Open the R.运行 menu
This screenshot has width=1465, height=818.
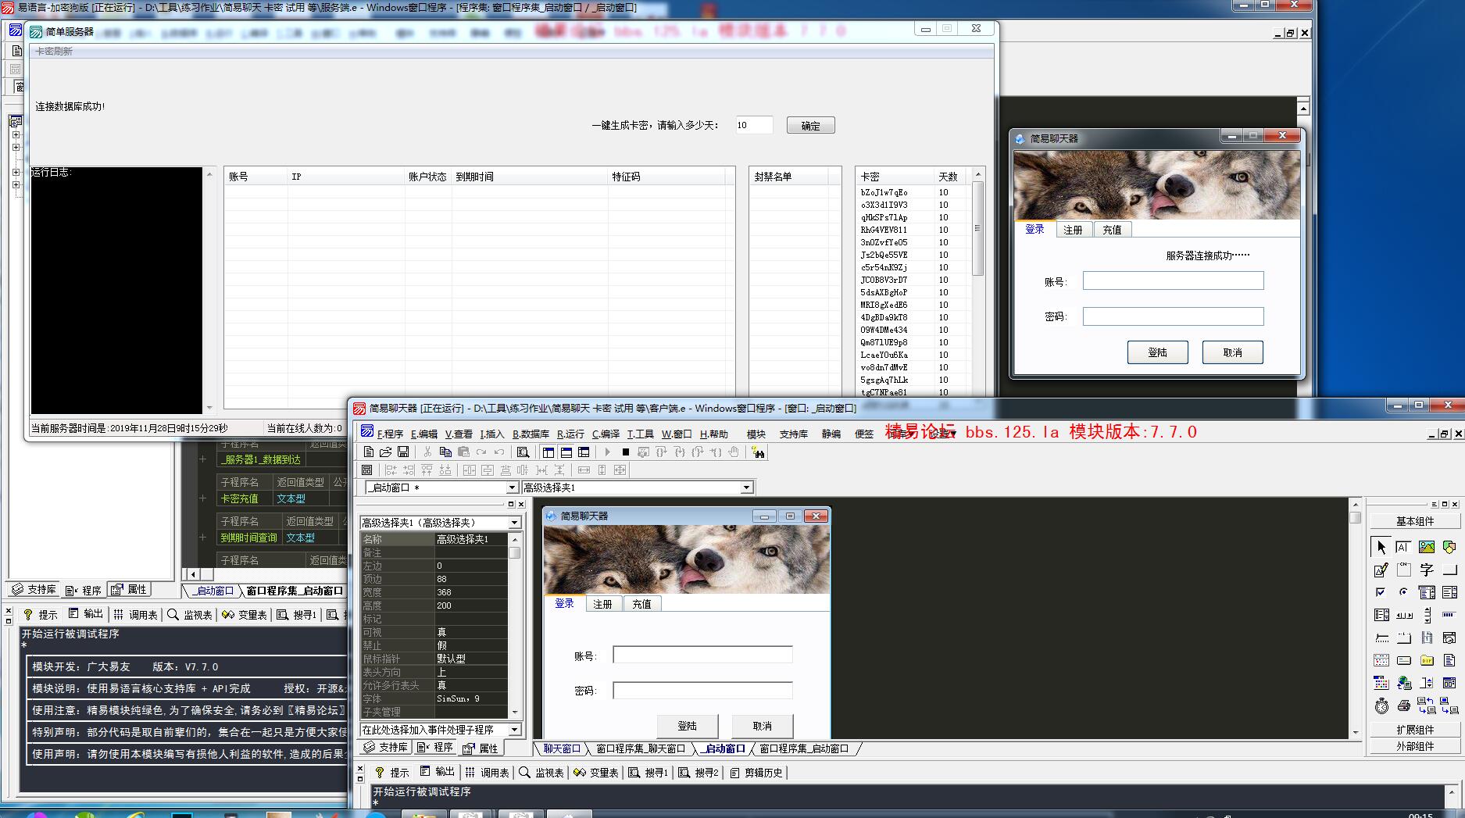(x=570, y=434)
